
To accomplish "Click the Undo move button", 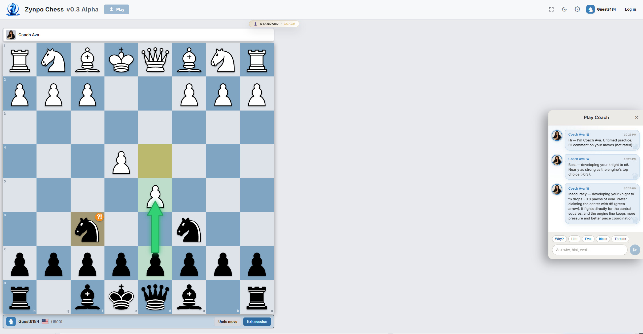I will (x=228, y=321).
